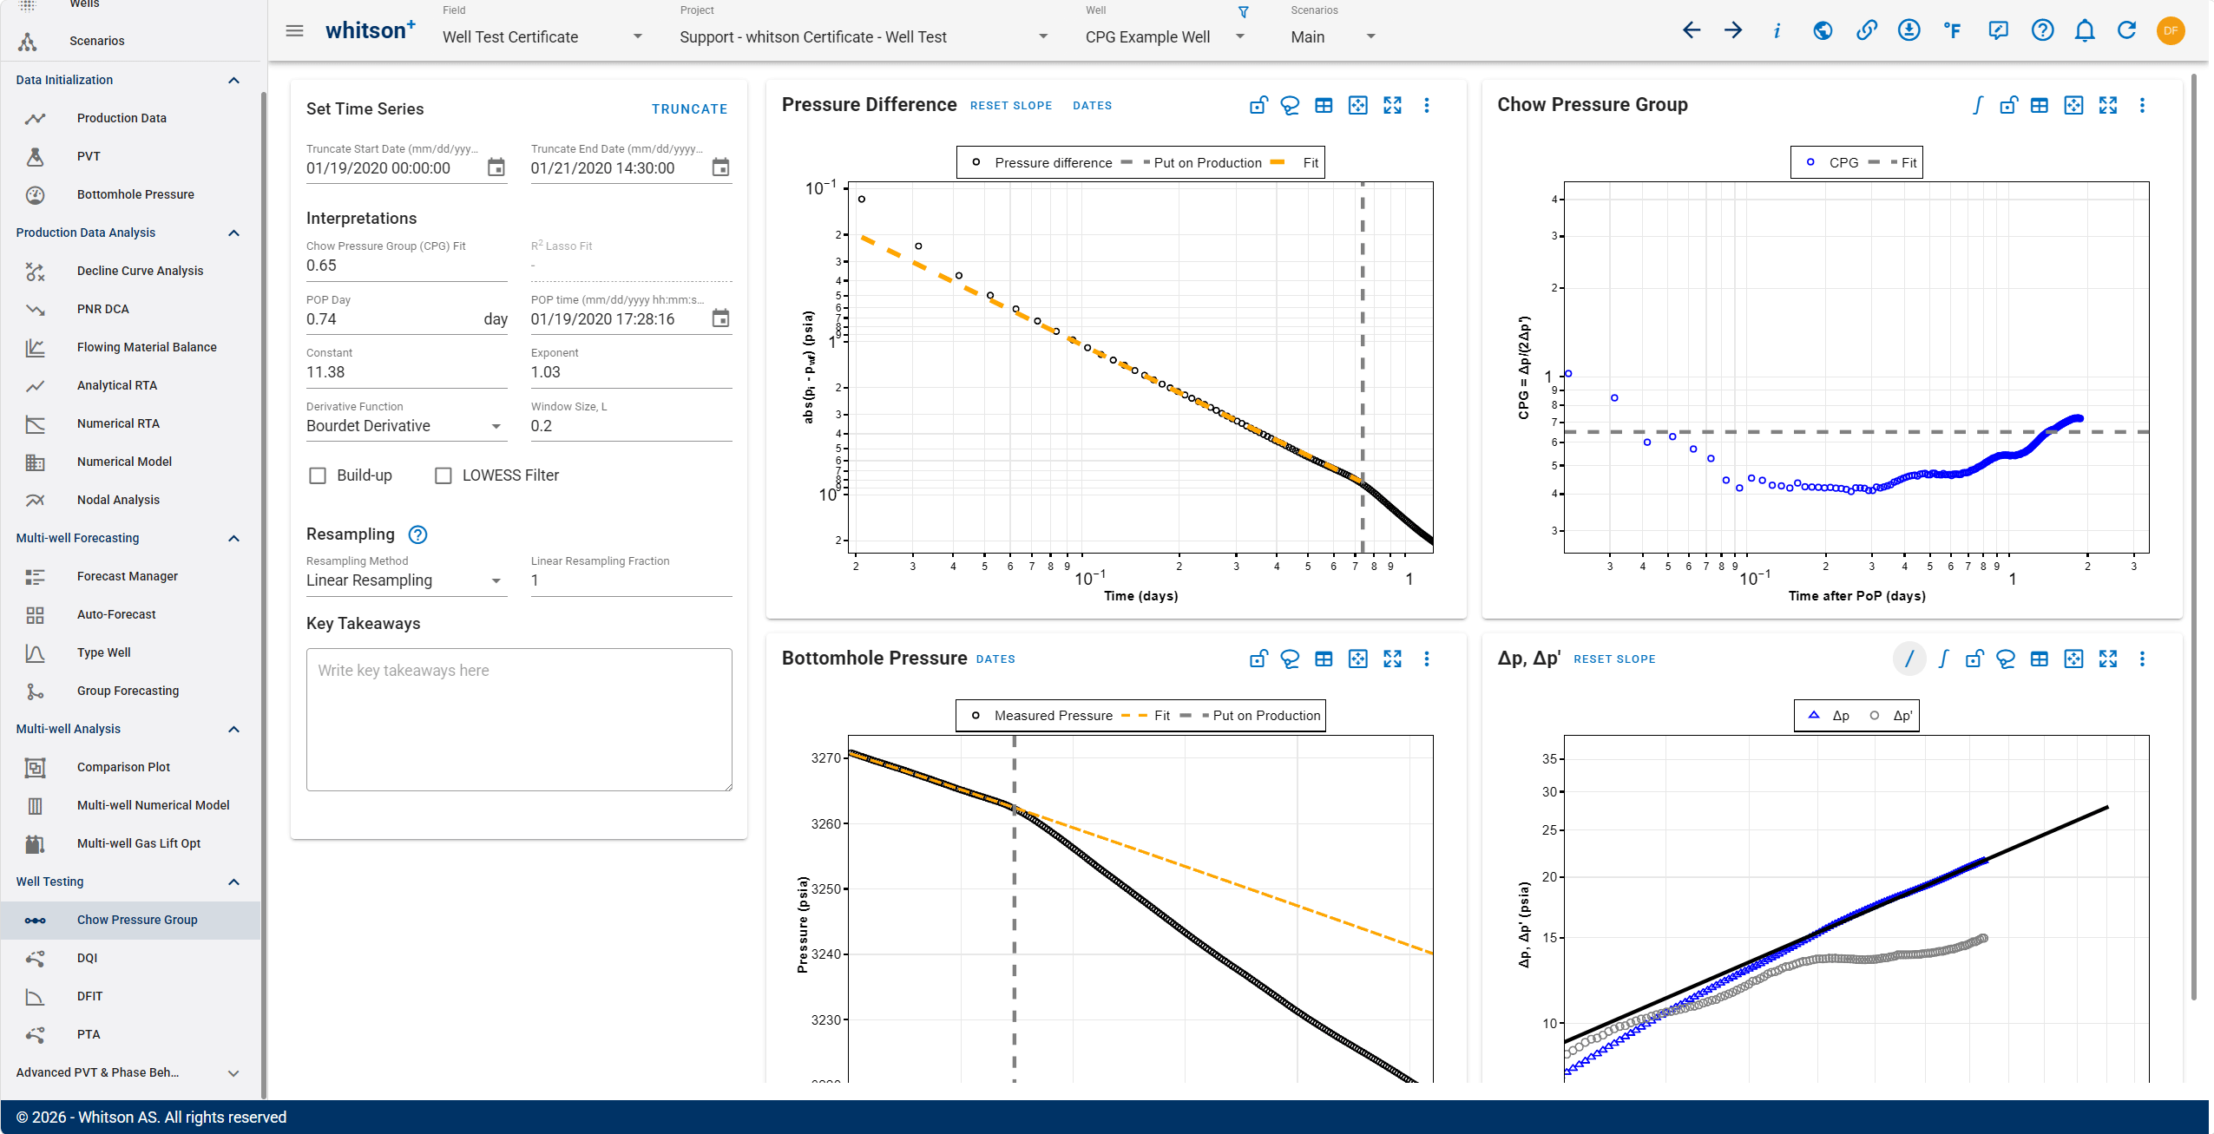This screenshot has width=2214, height=1134.
Task: Click the TRUNCATE button
Action: (689, 109)
